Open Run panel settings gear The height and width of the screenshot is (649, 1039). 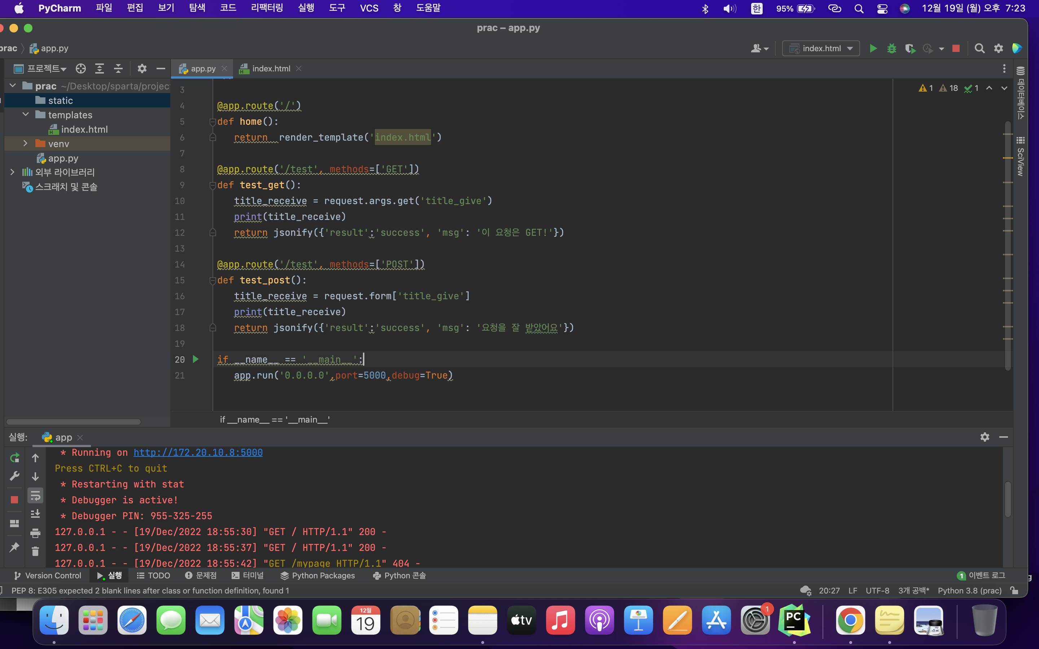[985, 437]
